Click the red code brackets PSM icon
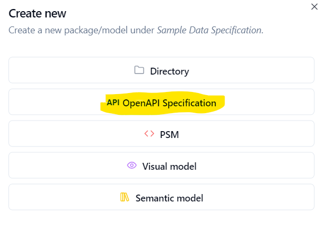324x230 pixels. 149,134
